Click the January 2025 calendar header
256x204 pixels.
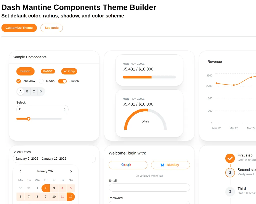click(x=45, y=171)
